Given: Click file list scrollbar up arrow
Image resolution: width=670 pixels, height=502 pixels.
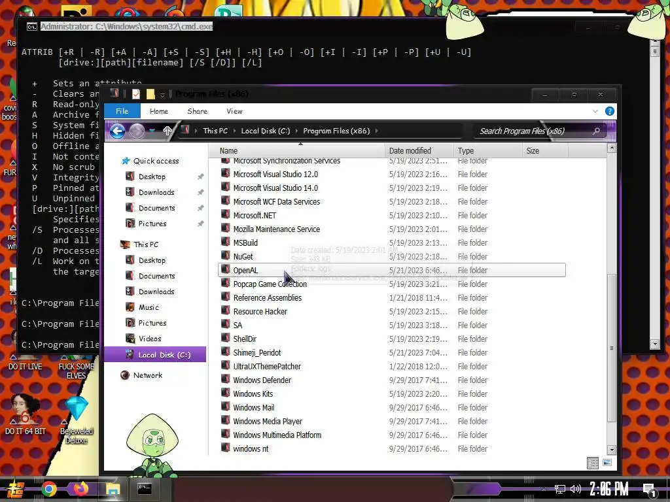Looking at the screenshot, I should tap(612, 148).
